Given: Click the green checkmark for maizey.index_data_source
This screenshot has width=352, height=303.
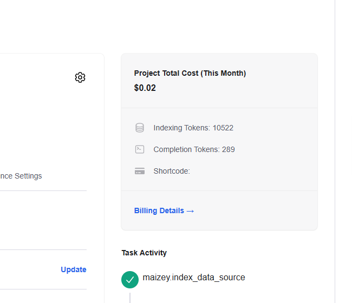Looking at the screenshot, I should point(130,279).
